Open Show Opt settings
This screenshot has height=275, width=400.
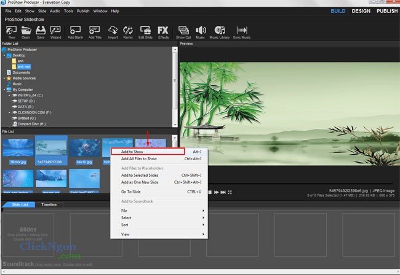tap(183, 33)
